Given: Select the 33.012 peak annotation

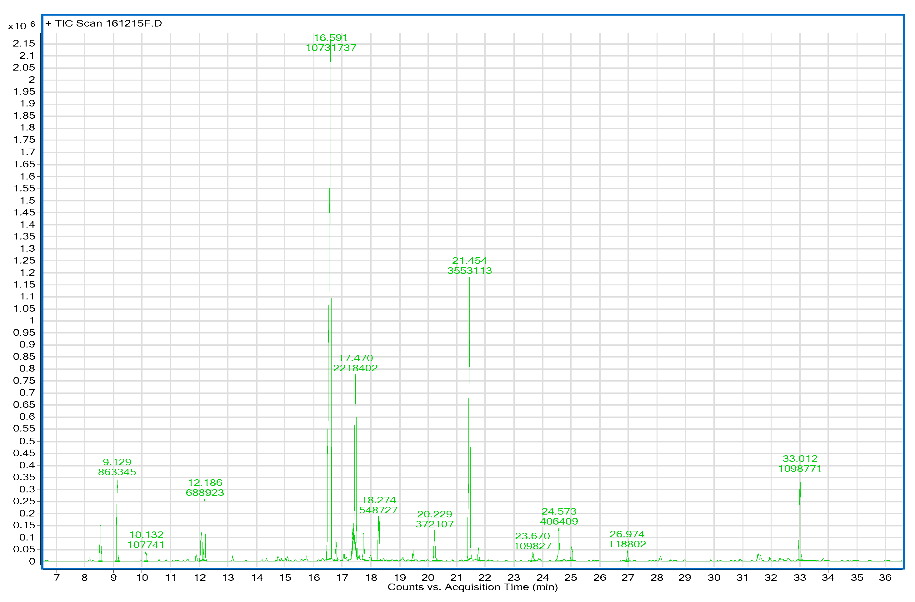Looking at the screenshot, I should (800, 459).
